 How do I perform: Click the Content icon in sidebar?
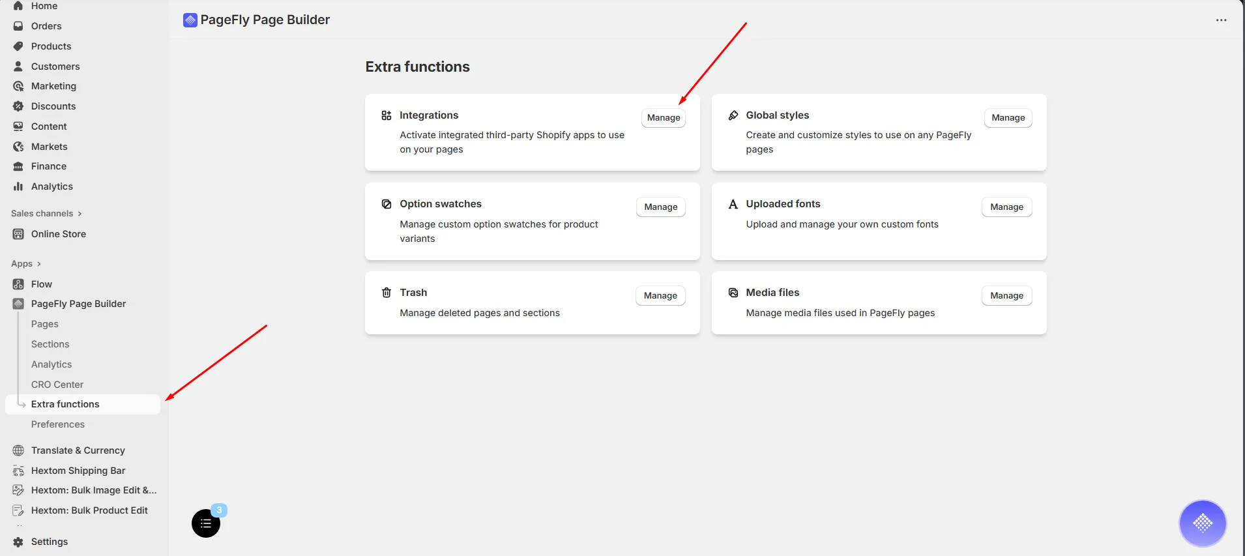click(18, 126)
